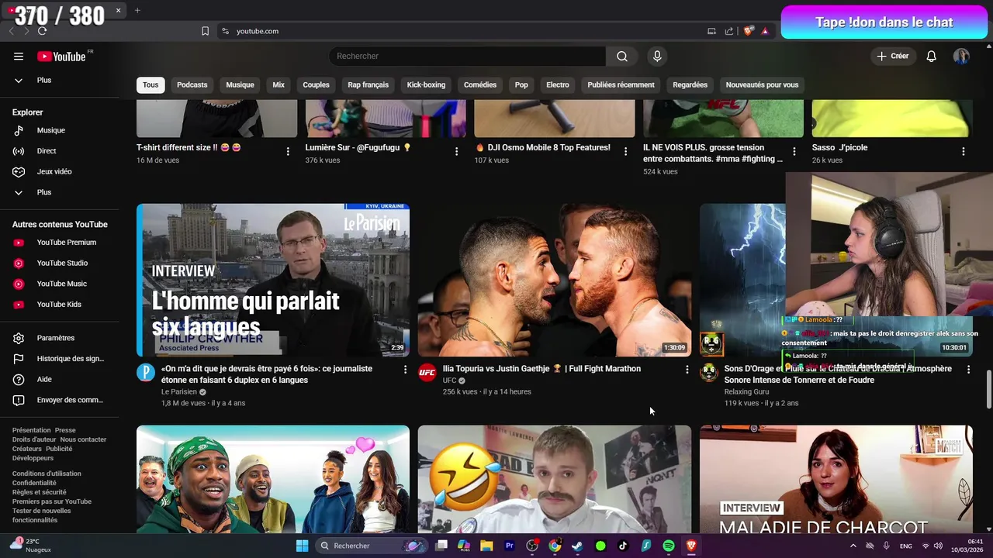This screenshot has width=993, height=558.
Task: Reload the page in the browser
Action: [42, 31]
